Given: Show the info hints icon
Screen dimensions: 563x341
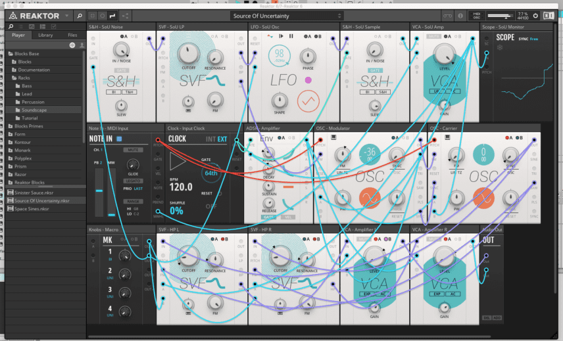Looking at the screenshot, I should [x=460, y=16].
